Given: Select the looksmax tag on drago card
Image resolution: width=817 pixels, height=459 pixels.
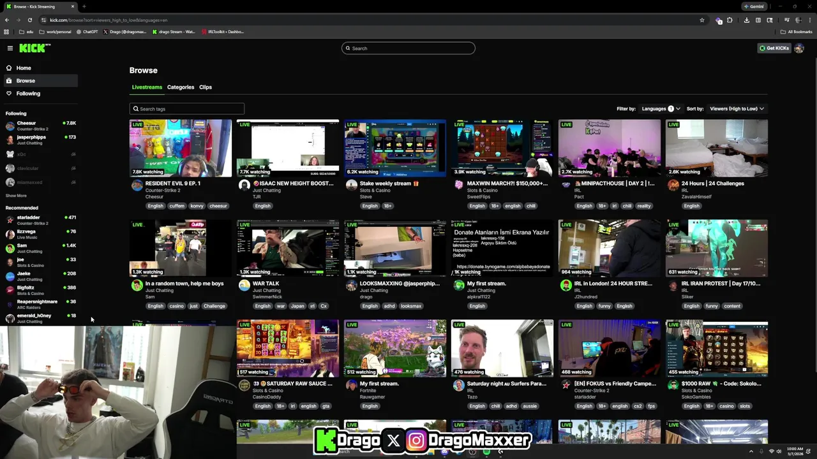Looking at the screenshot, I should [x=411, y=306].
